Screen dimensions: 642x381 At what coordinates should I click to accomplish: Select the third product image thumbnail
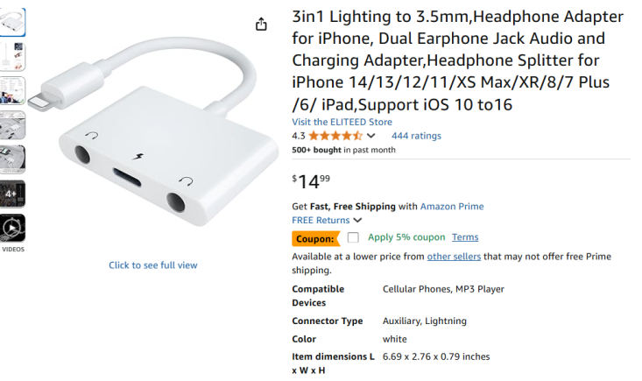pyautogui.click(x=13, y=90)
